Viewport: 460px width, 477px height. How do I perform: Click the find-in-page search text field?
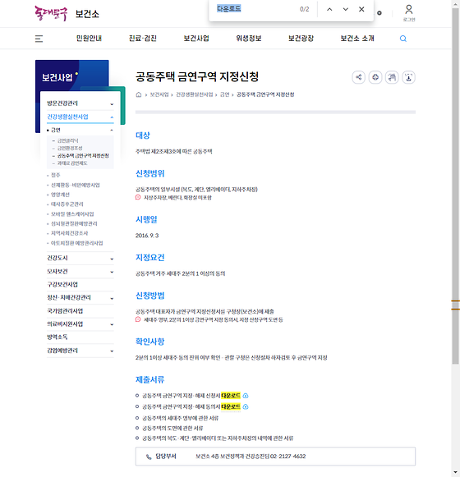(254, 9)
